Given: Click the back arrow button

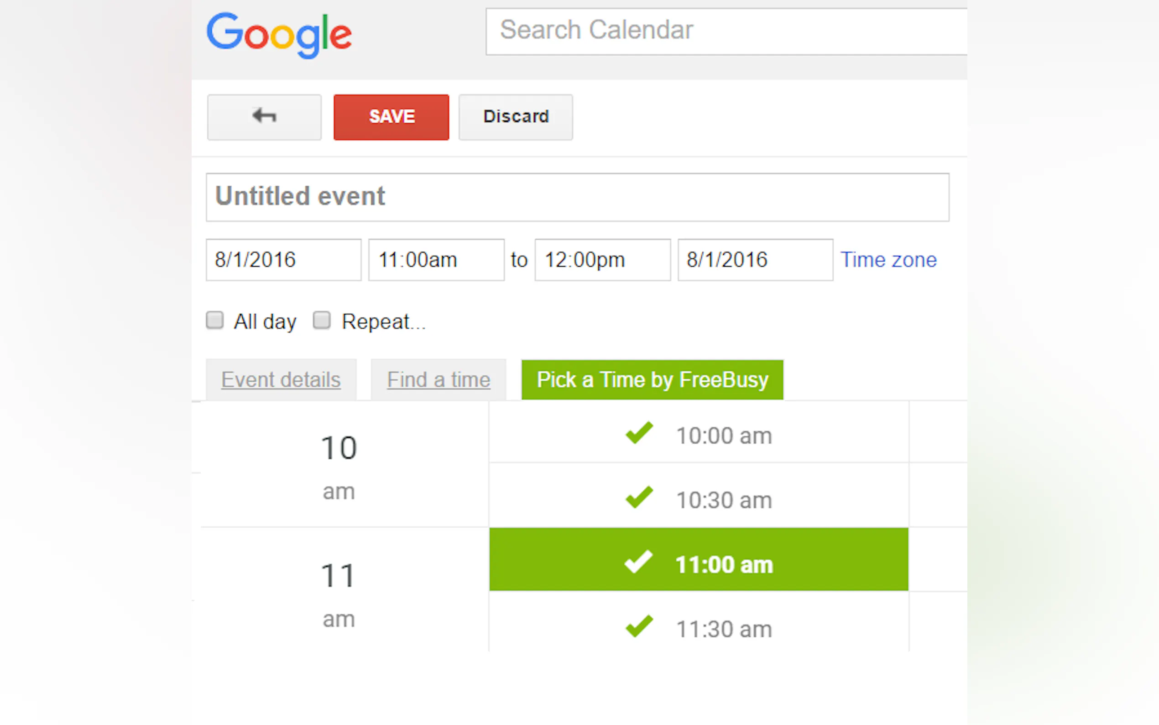Looking at the screenshot, I should click(x=264, y=116).
